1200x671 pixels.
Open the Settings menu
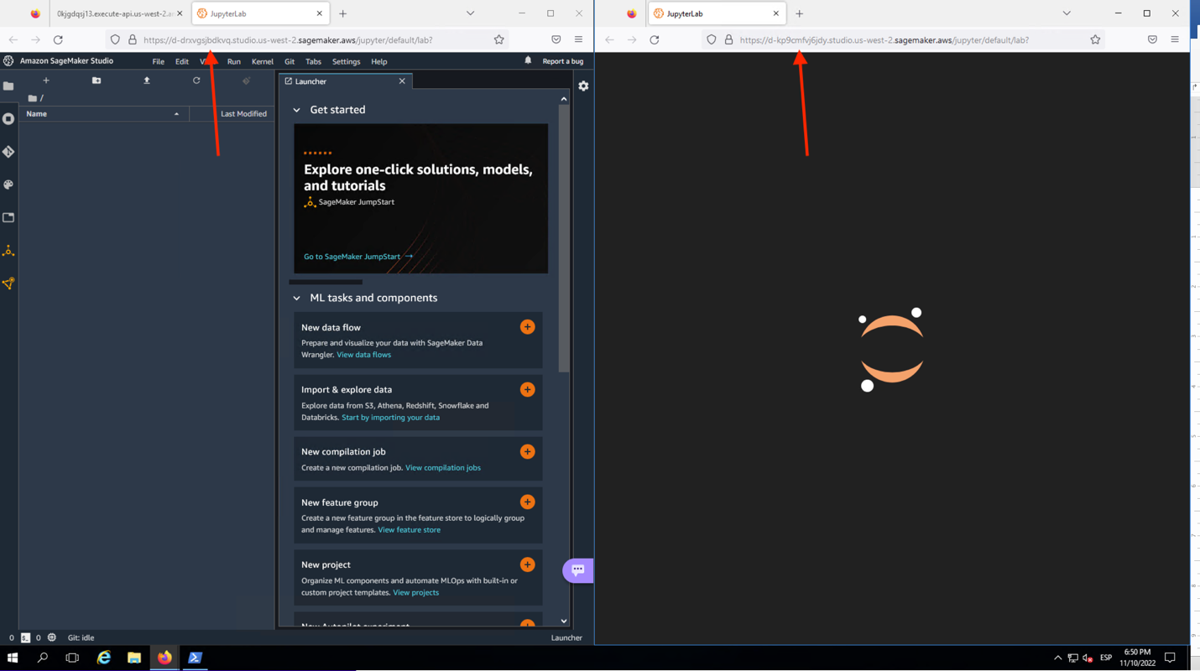346,61
